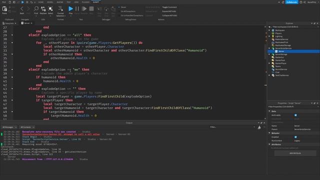Click the SoundService icon in Explorer
The height and width of the screenshot is (180, 320).
[273, 69]
